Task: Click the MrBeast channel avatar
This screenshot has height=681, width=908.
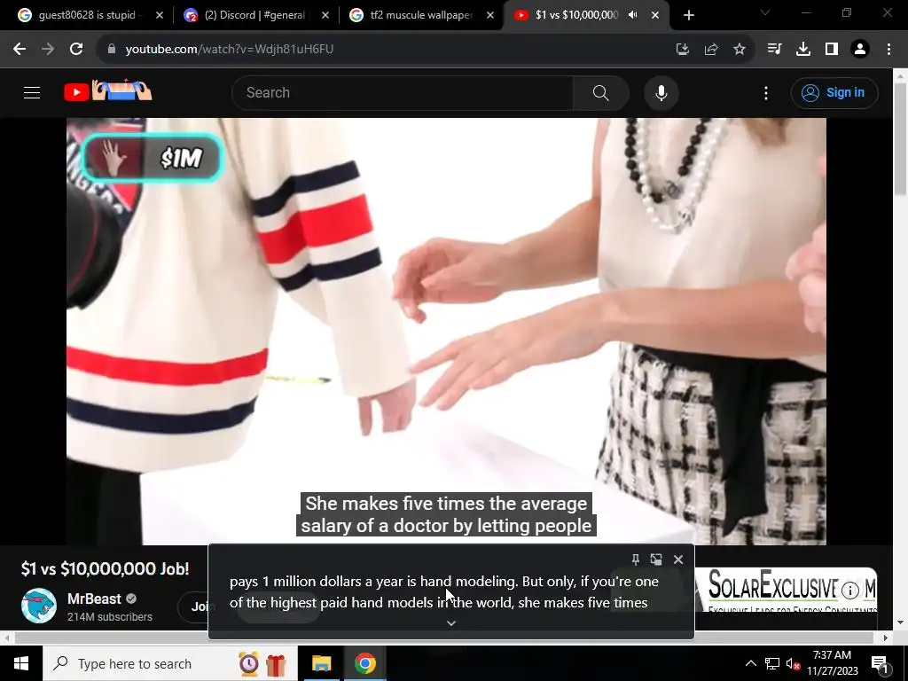Action: (x=39, y=606)
